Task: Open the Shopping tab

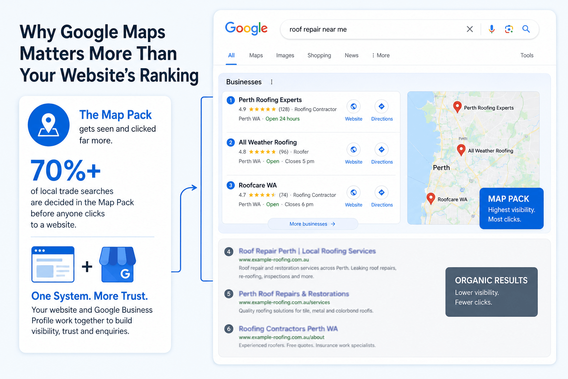Action: (319, 56)
